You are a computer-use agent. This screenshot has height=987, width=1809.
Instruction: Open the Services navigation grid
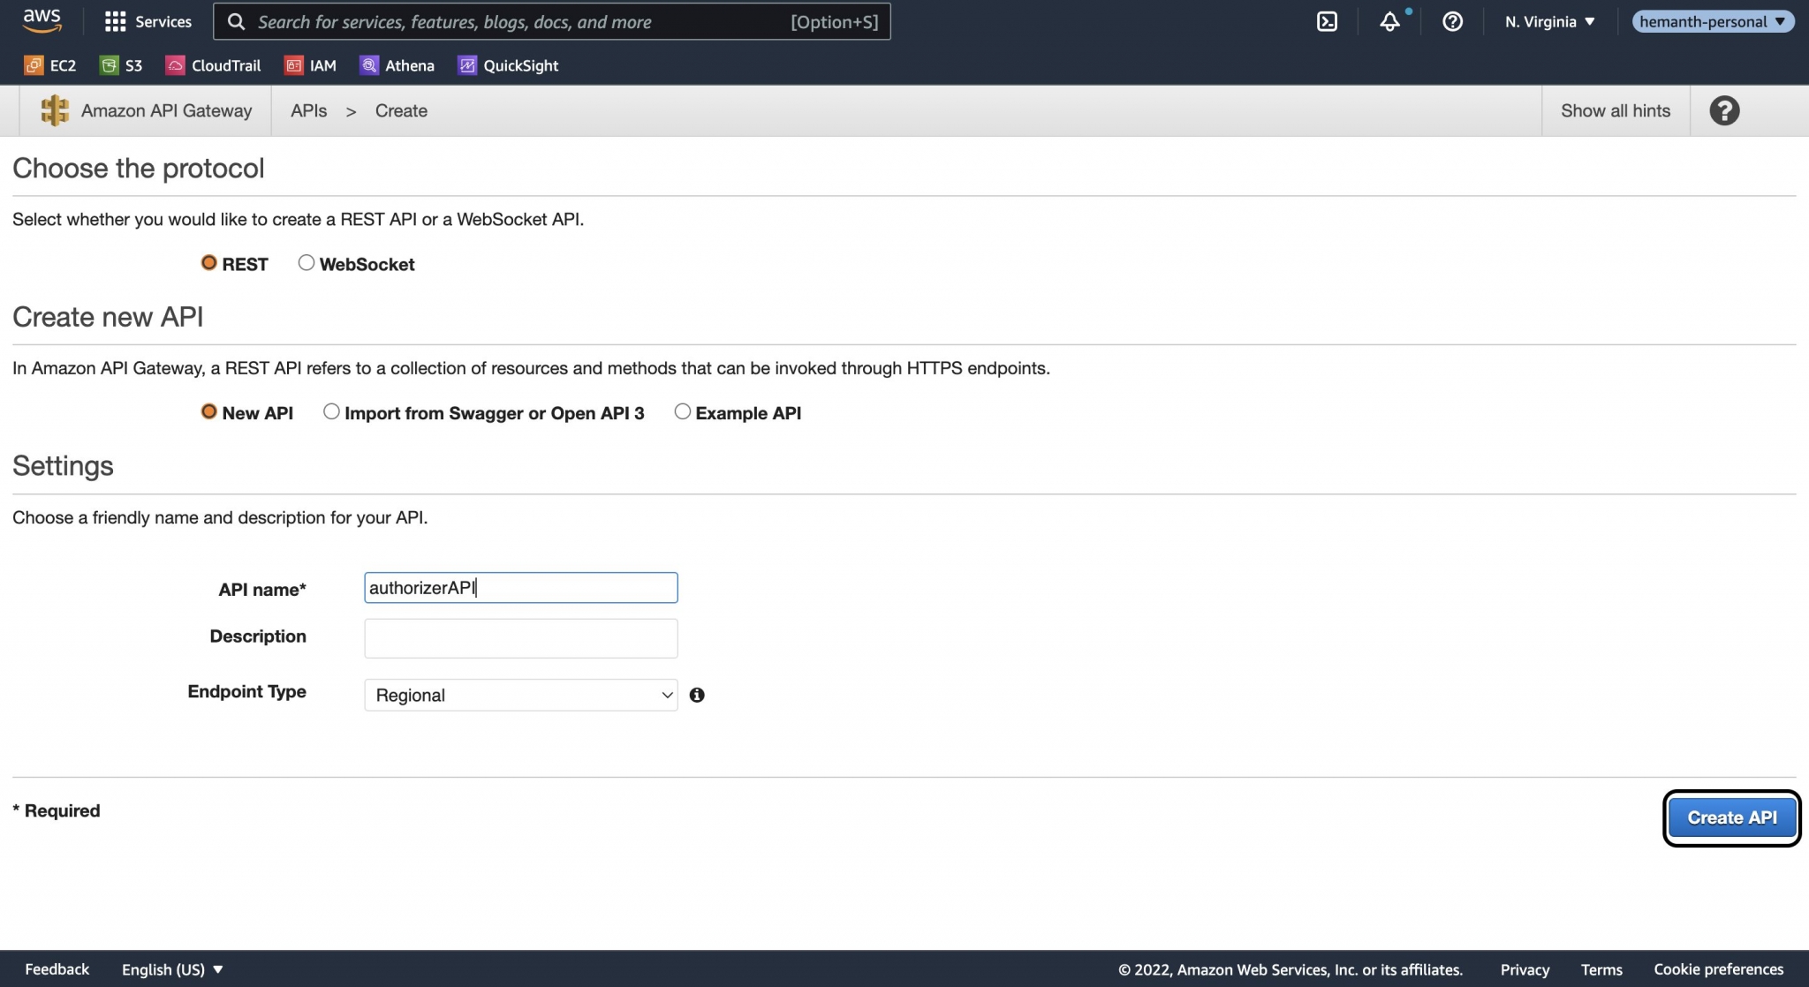point(148,21)
